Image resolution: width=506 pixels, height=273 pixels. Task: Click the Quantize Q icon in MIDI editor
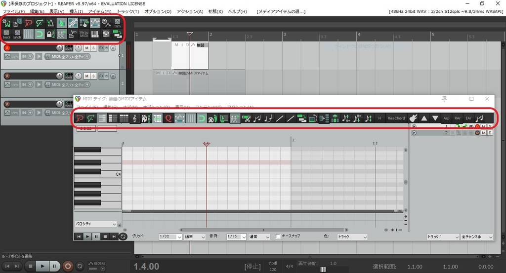168,118
